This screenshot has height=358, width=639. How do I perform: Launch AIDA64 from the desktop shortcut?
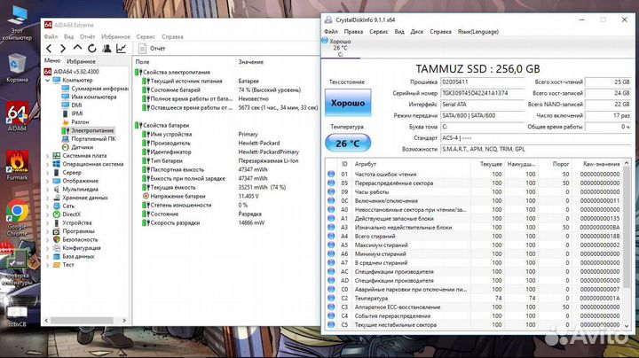[17, 116]
